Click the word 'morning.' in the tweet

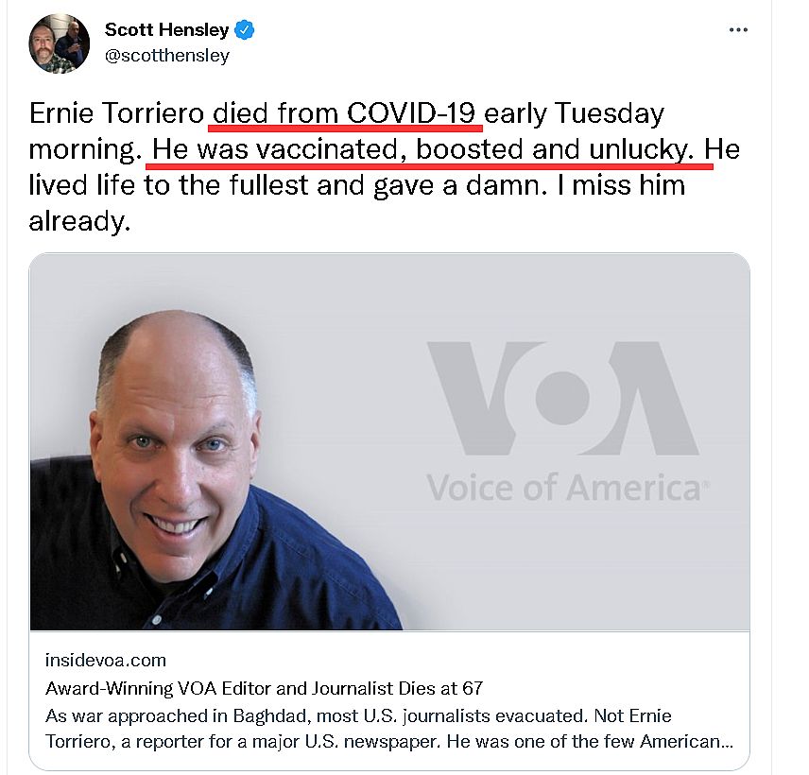(85, 150)
